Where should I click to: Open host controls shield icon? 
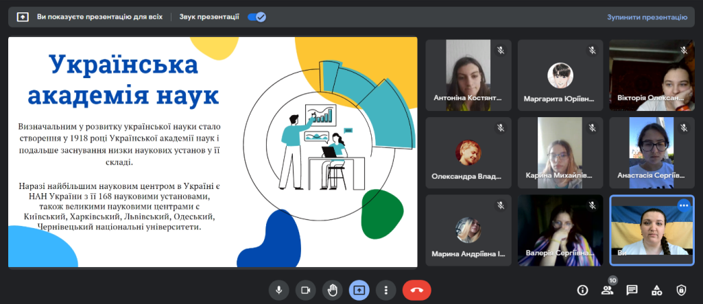[681, 290]
